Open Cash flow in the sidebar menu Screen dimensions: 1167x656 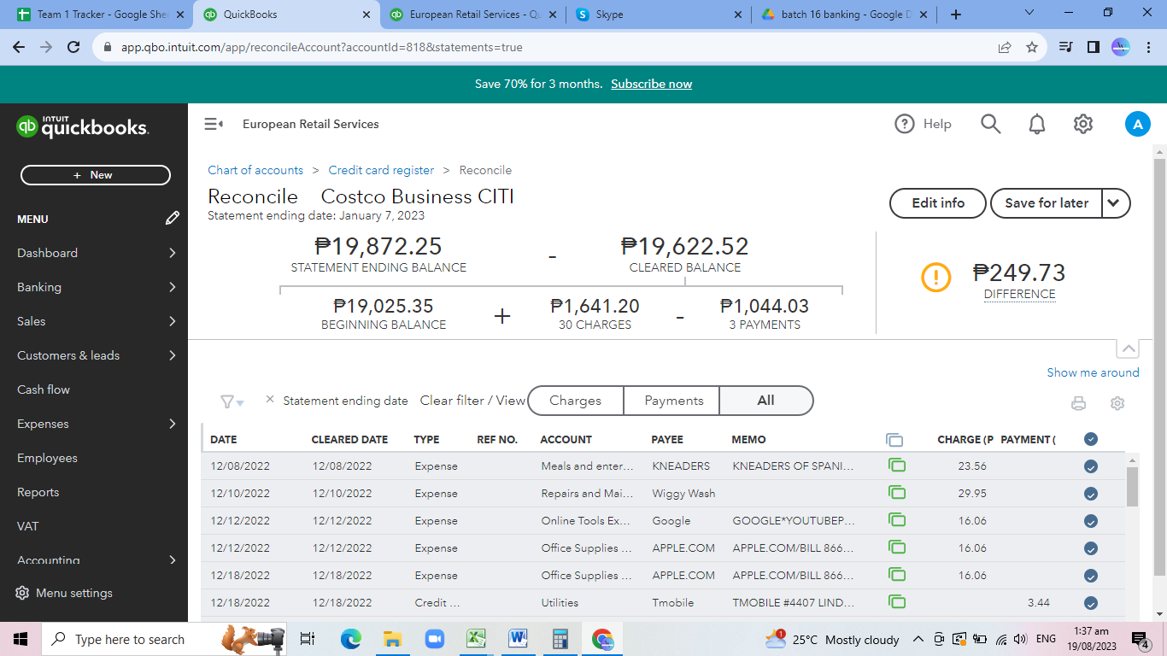[44, 389]
